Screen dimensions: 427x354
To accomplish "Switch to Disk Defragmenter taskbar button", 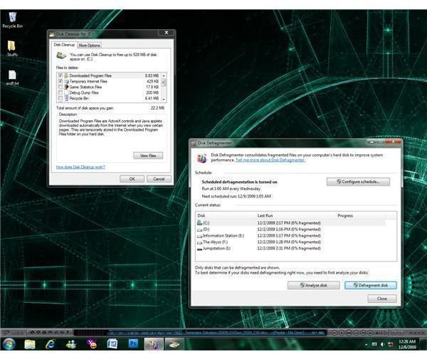I will click(154, 344).
